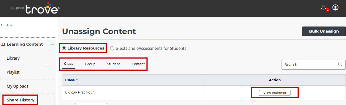Open the notifications bell icon
The height and width of the screenshot is (105, 346).
click(x=323, y=8)
